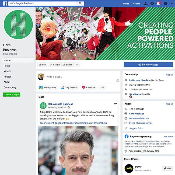Select Videos in the left sidebar
The image size is (175, 175).
click(7, 71)
